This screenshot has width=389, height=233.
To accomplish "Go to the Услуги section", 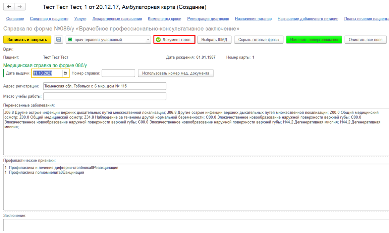I will 80,19.
